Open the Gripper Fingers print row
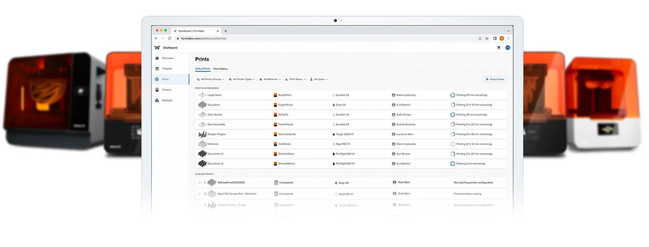The image size is (649, 247). point(216,134)
